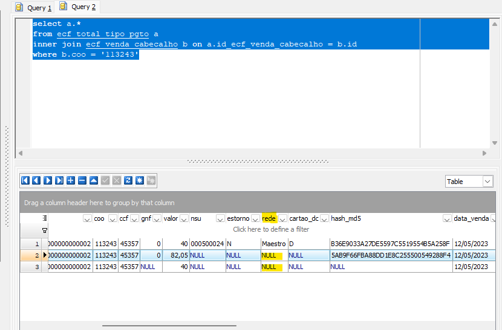This screenshot has height=330, width=502.
Task: Click the previous record navigator button
Action: 36,180
